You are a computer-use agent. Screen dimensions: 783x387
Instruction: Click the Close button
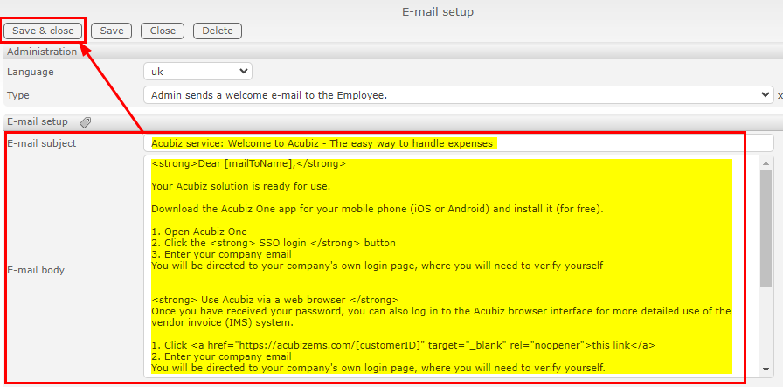(163, 31)
